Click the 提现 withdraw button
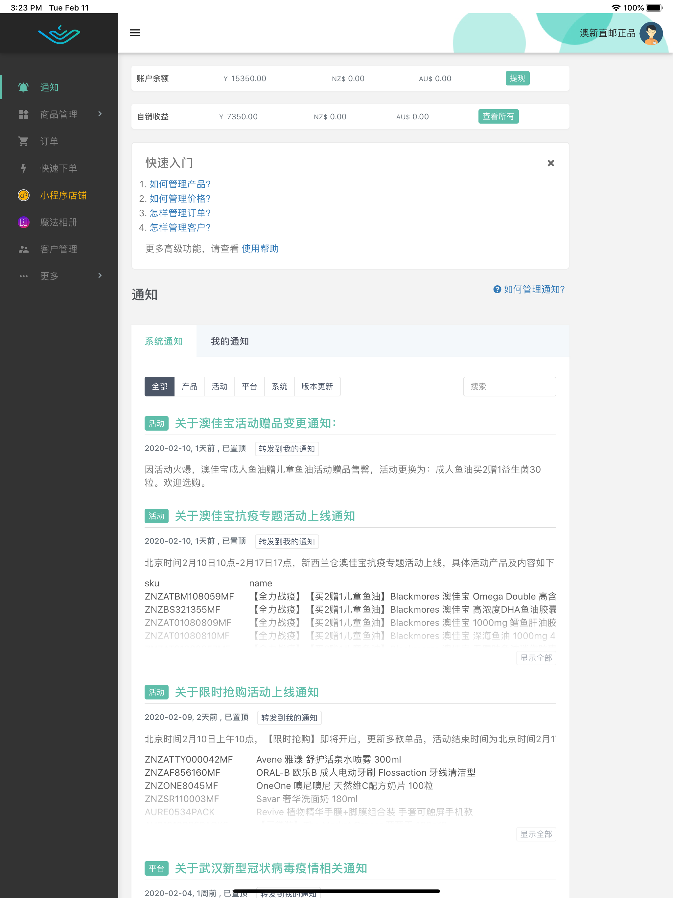Viewport: 673px width, 898px height. (517, 78)
